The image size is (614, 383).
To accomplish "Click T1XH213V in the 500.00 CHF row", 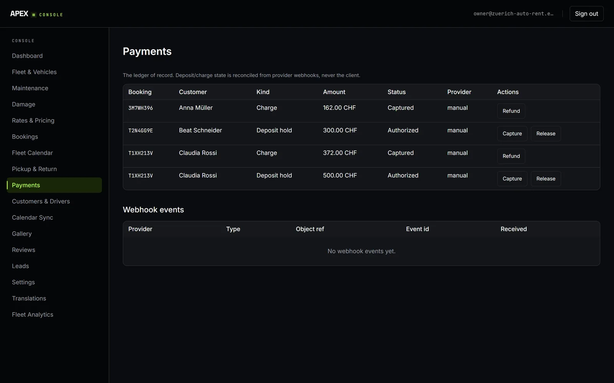I will point(140,176).
